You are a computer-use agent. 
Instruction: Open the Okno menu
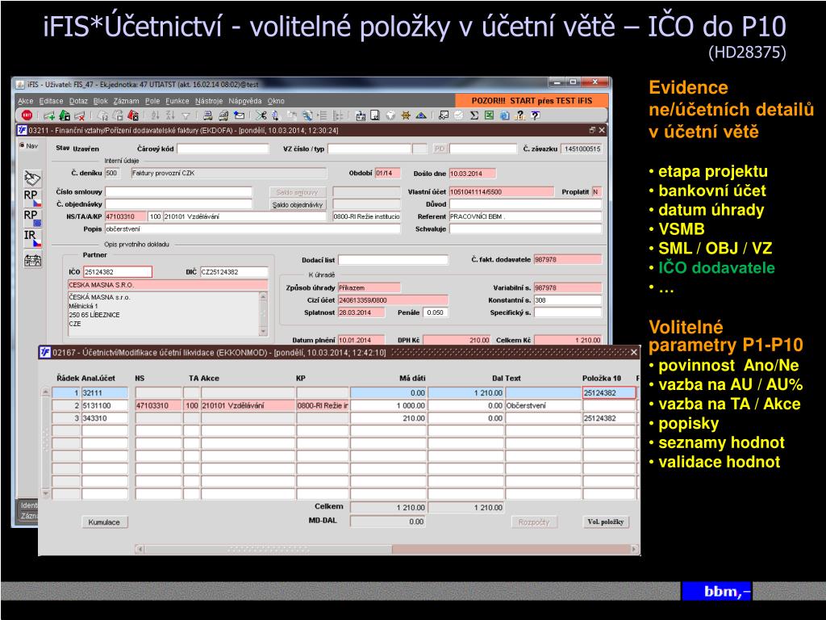(x=276, y=101)
